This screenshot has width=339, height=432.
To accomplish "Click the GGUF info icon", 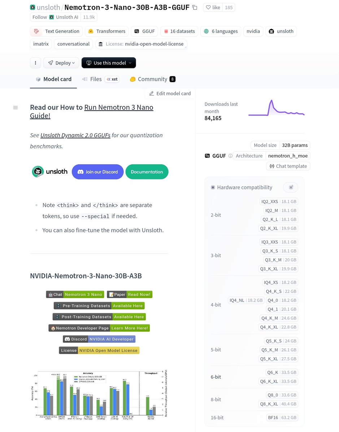I will pos(230,156).
